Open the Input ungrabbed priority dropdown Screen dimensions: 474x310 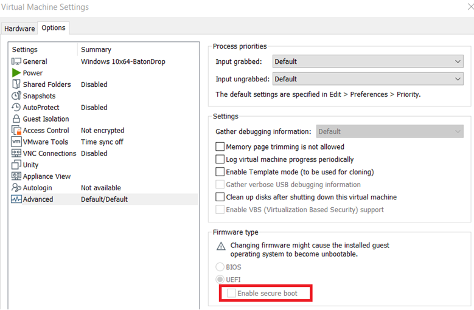tap(368, 79)
